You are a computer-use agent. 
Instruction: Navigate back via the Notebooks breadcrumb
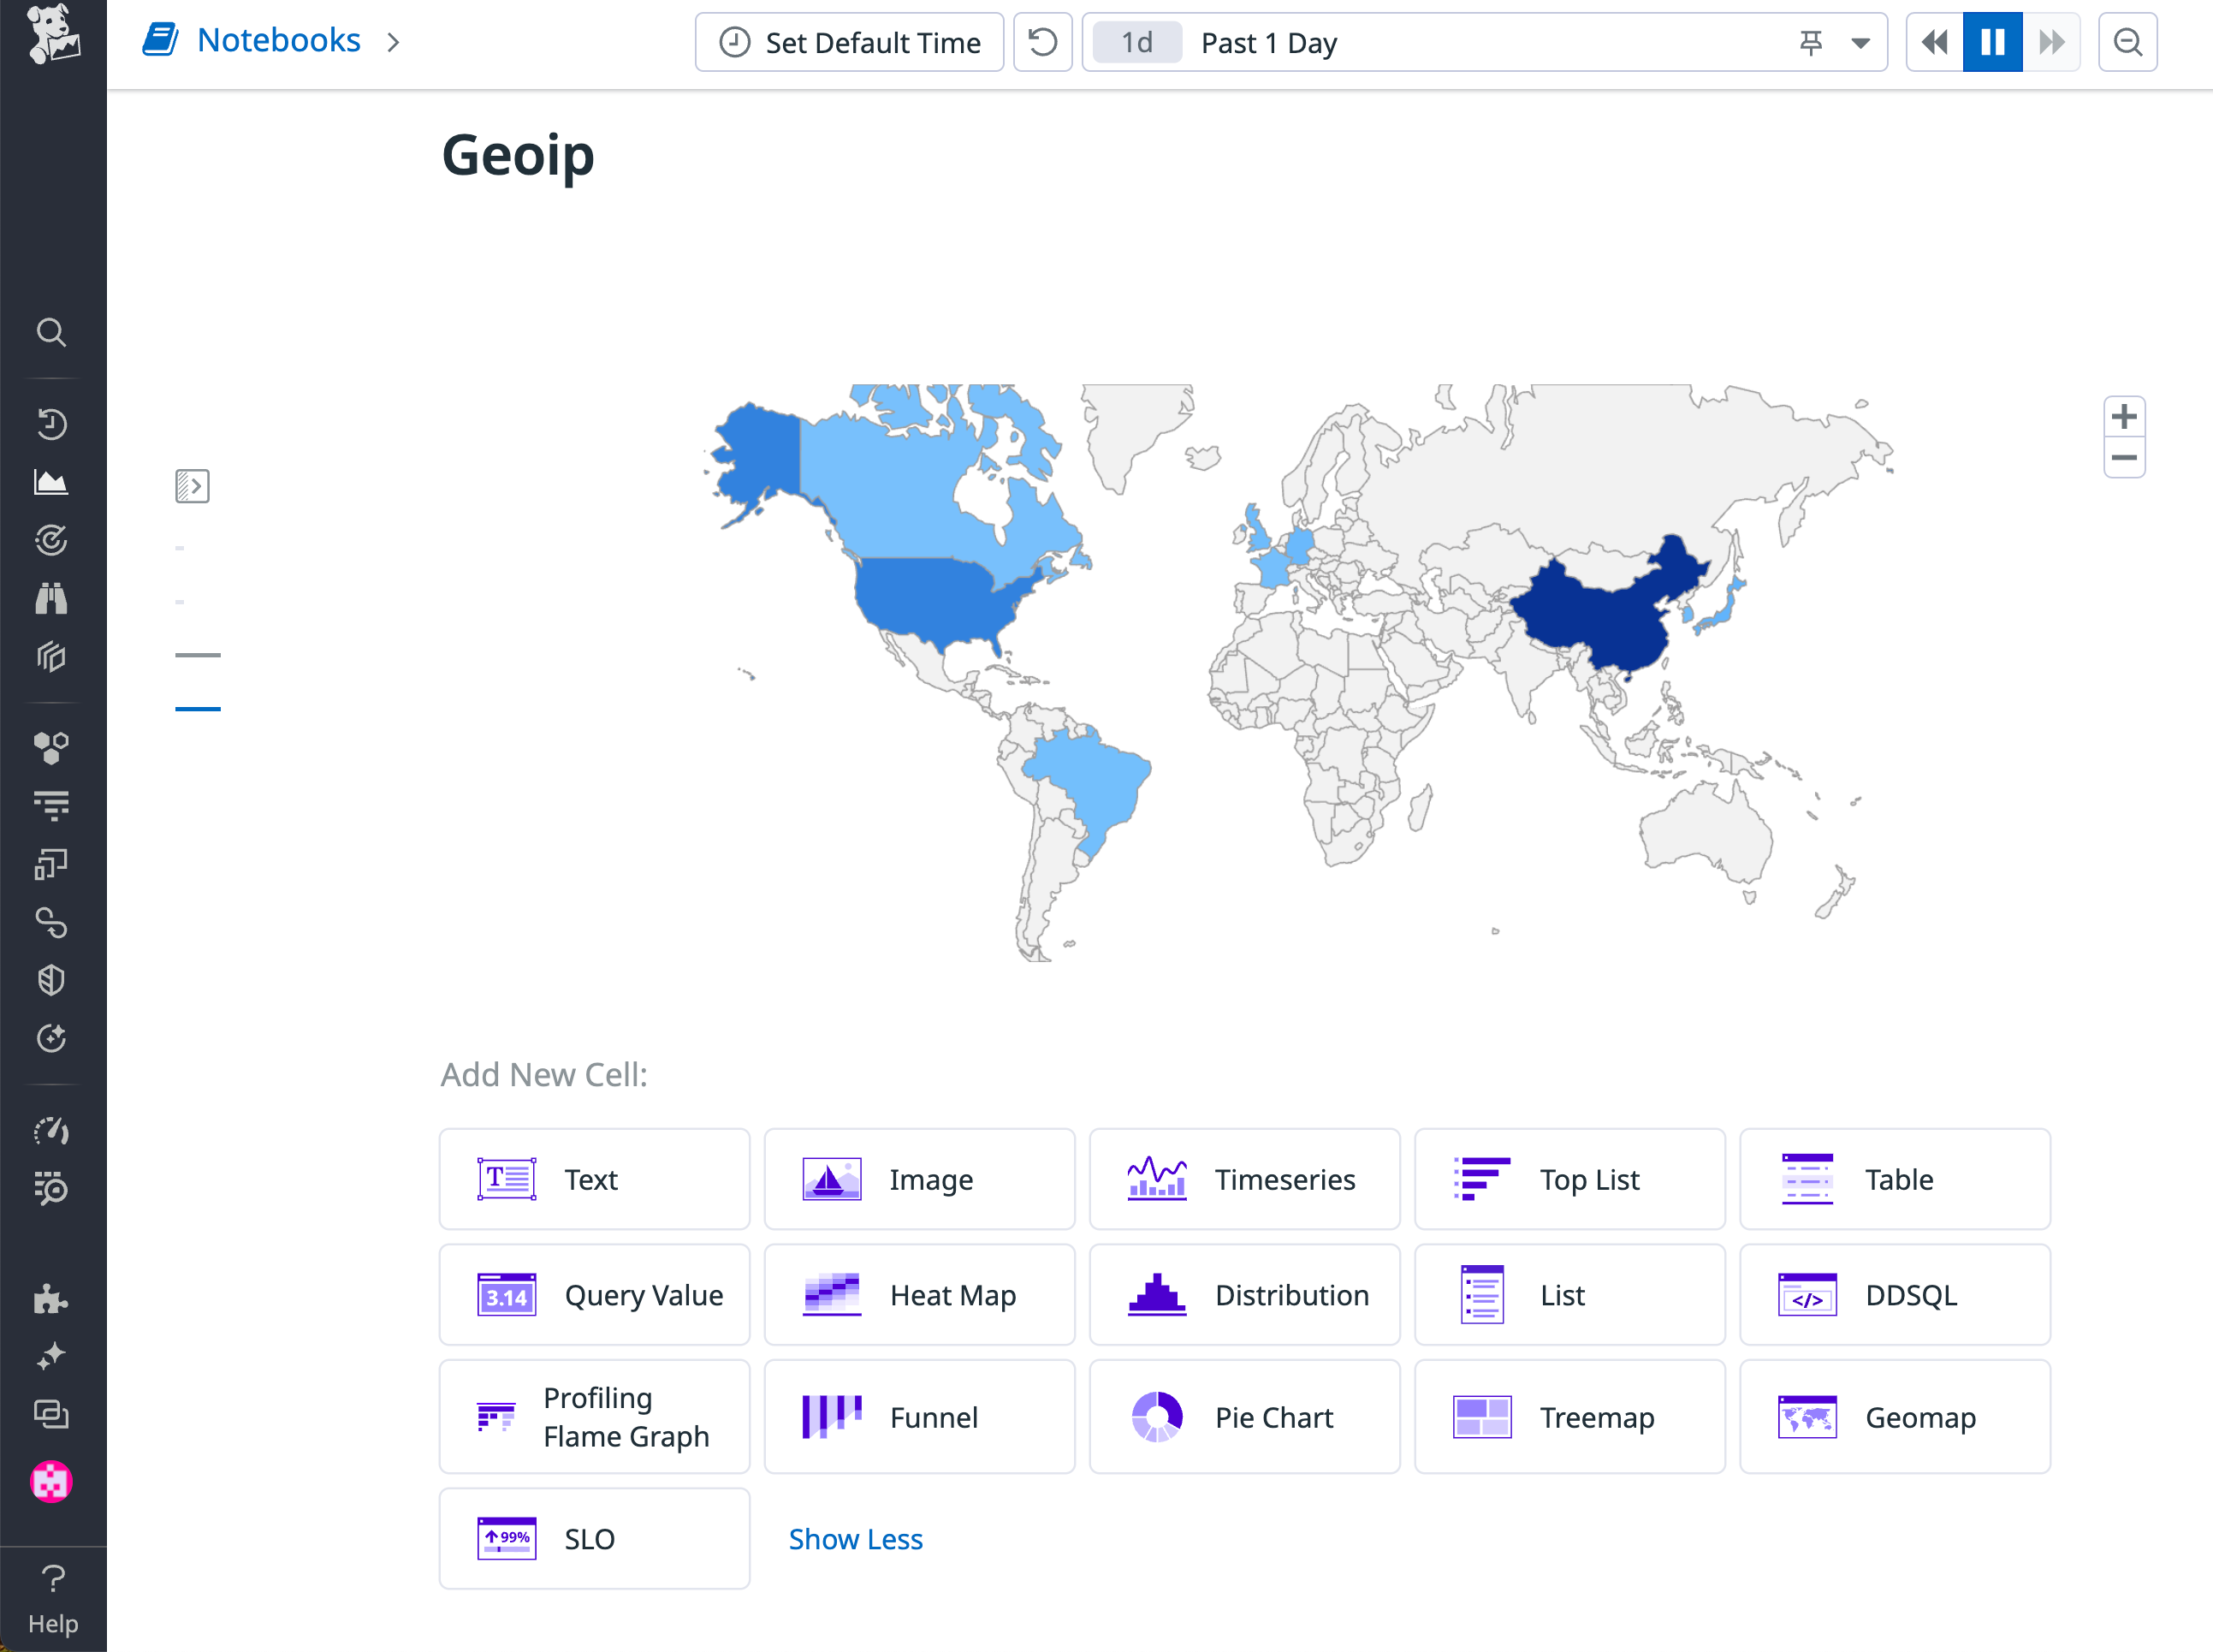coord(279,40)
